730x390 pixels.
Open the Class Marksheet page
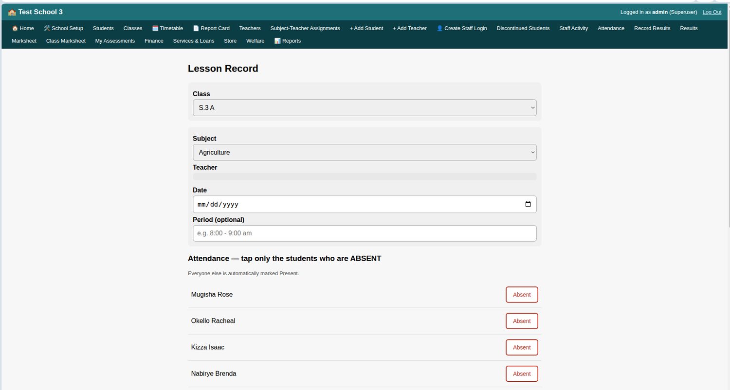(x=66, y=41)
